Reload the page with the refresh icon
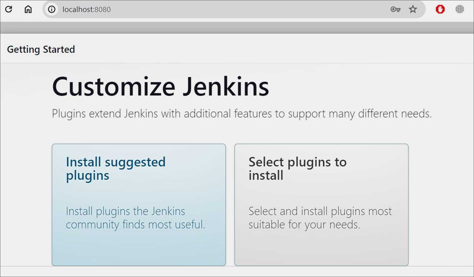474x277 pixels. point(9,9)
